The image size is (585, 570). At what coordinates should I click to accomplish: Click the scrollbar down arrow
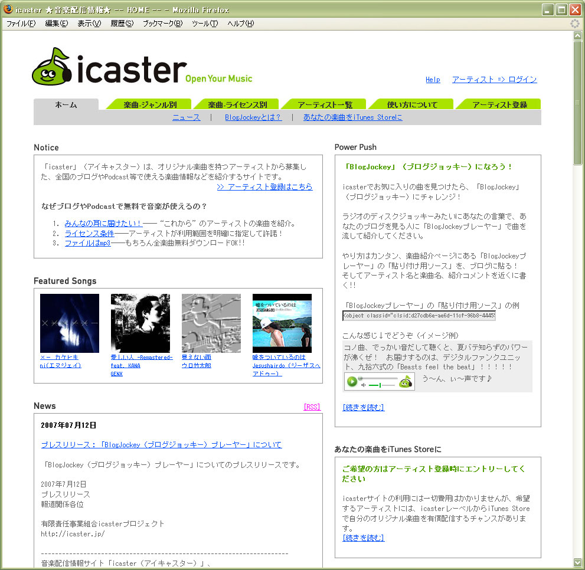577,562
